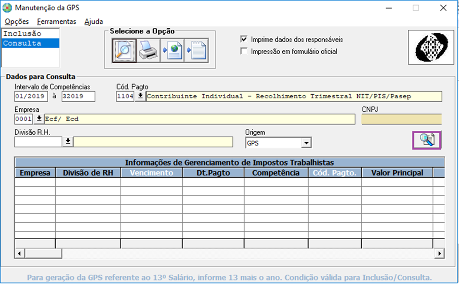Click the grid's right scroll arrow
Viewport: 459px width, 285px height.
(x=439, y=253)
